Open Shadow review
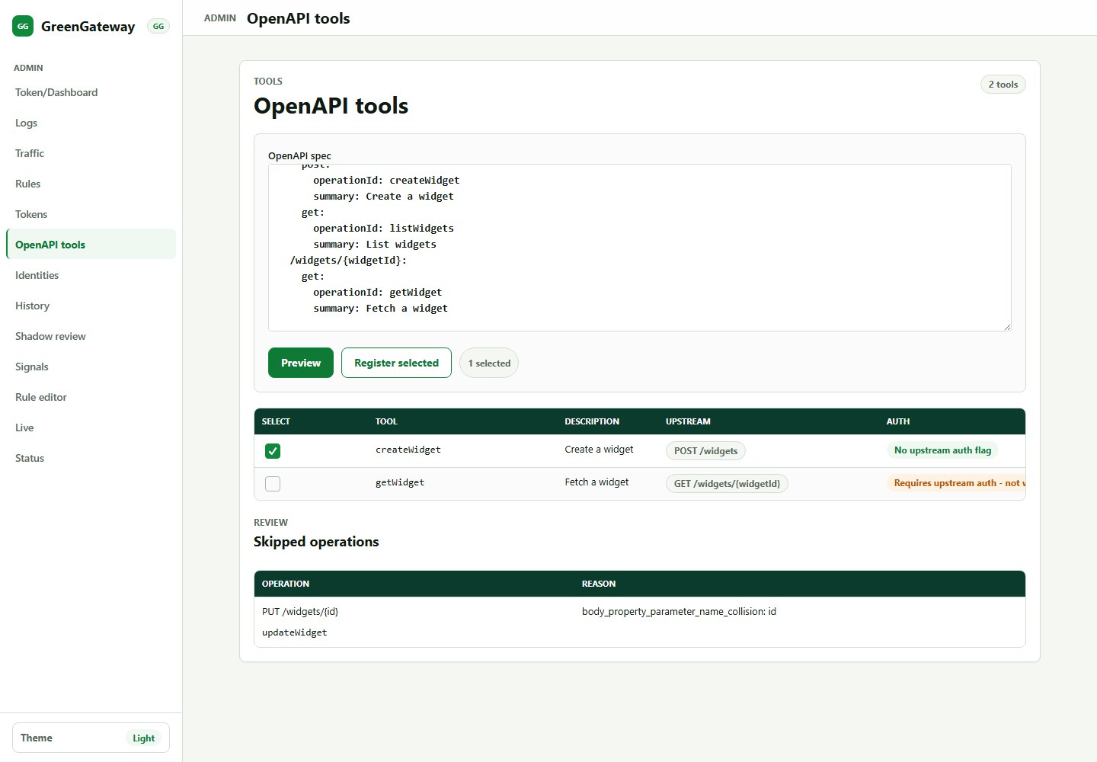 91,336
